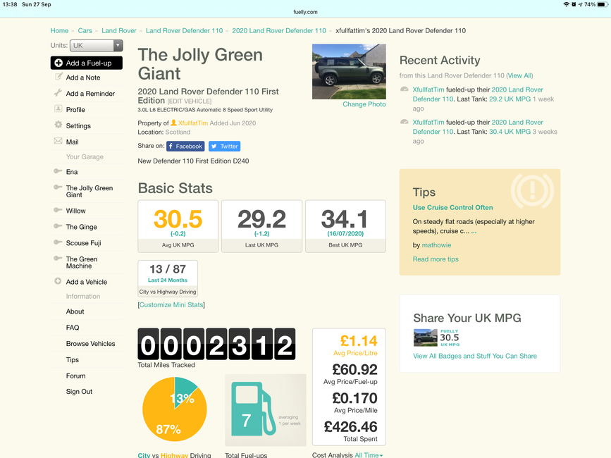Share on Facebook button

[185, 146]
